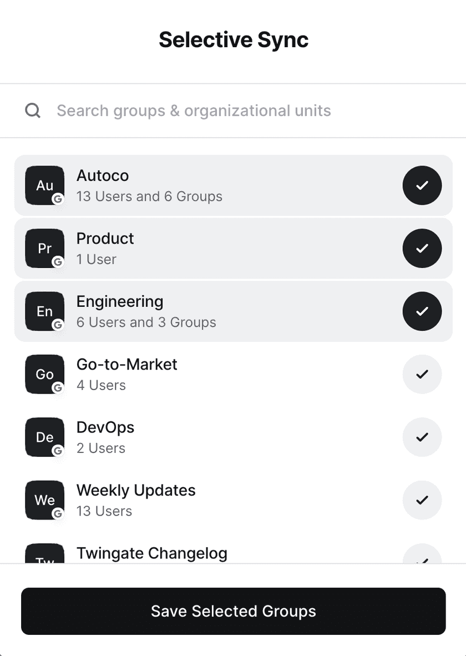Viewport: 466px width, 656px height.
Task: Click the Weekly Updates 'We' avatar icon
Action: [x=45, y=500]
